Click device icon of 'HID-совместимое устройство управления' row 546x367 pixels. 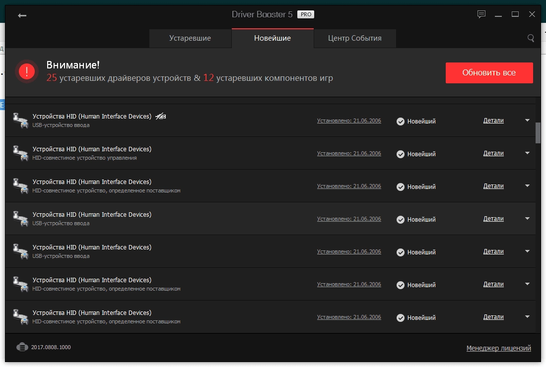pyautogui.click(x=20, y=153)
